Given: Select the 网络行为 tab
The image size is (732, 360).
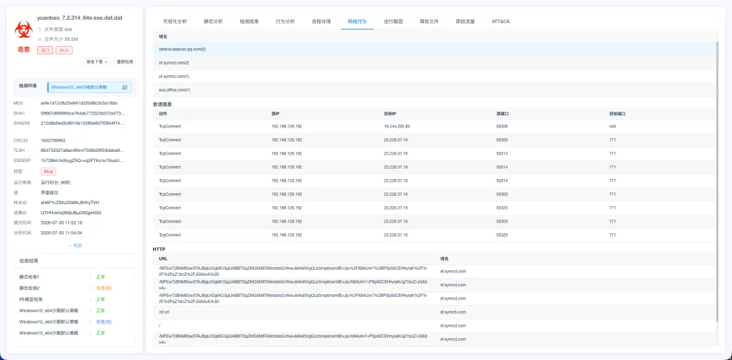Looking at the screenshot, I should tap(357, 22).
